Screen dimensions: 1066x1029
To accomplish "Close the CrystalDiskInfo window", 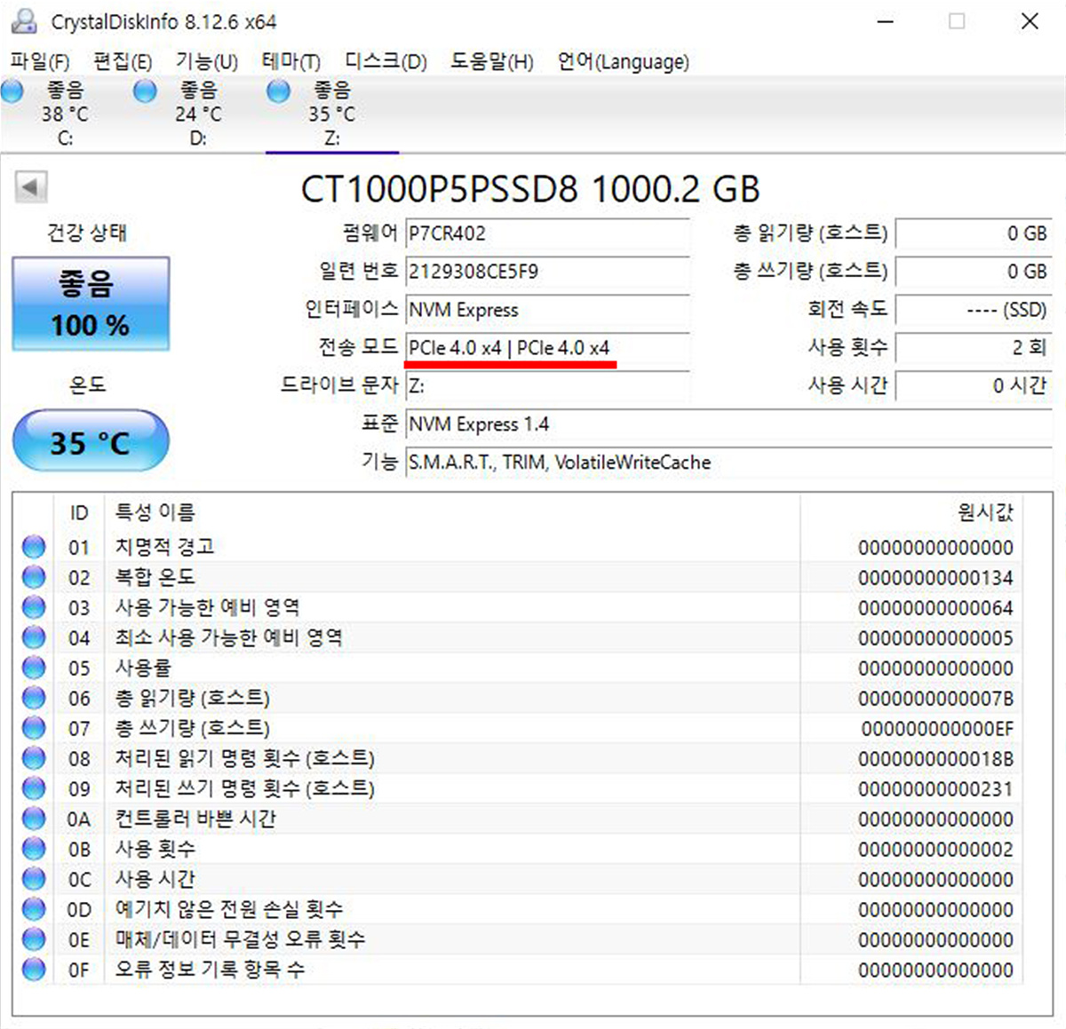I will click(1030, 20).
